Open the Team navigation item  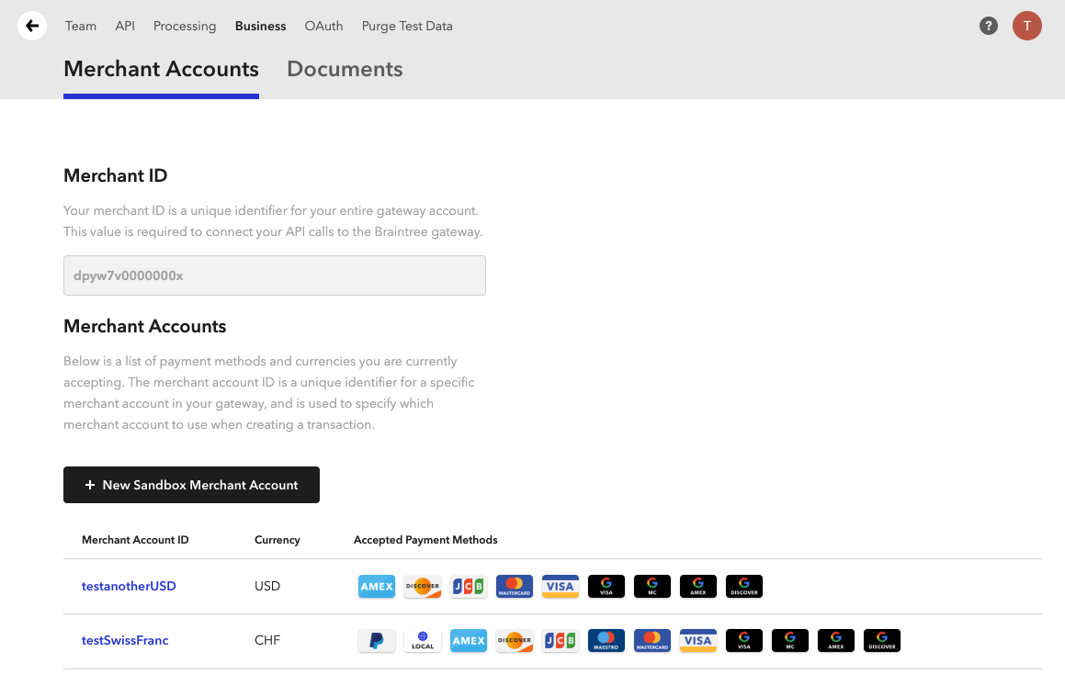coord(80,26)
